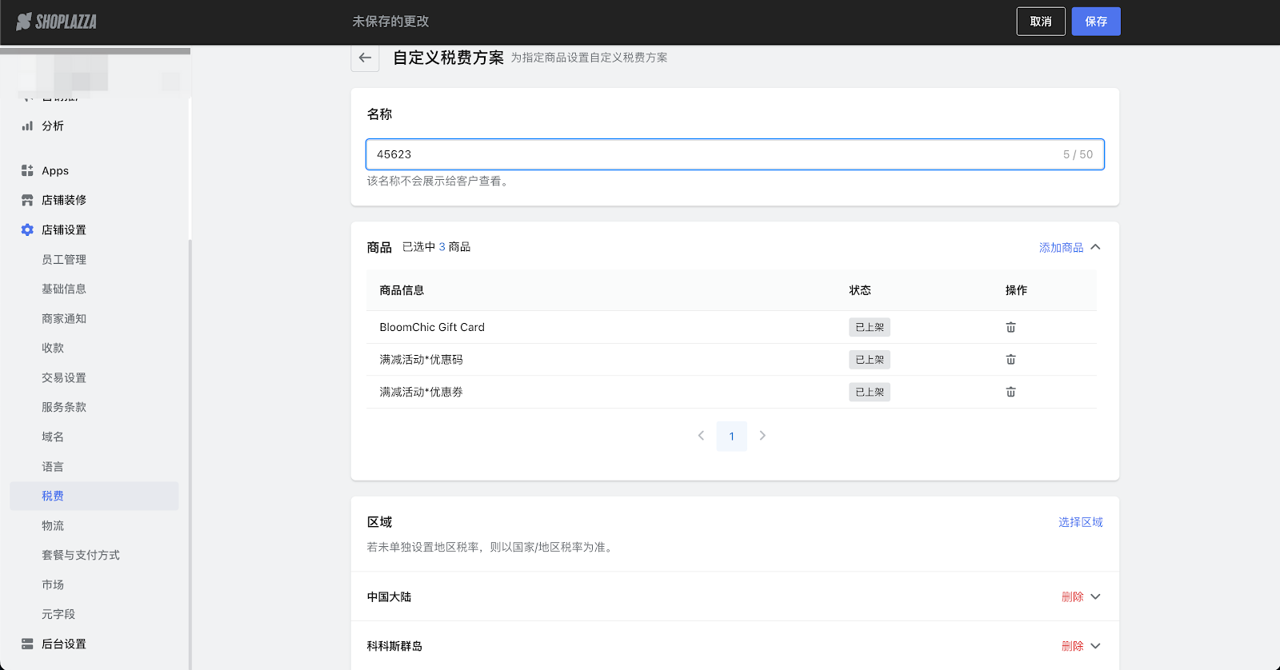Open 物流 settings menu item
The width and height of the screenshot is (1280, 670).
pyautogui.click(x=53, y=526)
